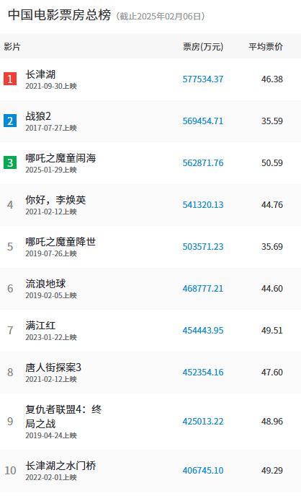
Task: Click box office value 452354.16
Action: click(x=203, y=373)
